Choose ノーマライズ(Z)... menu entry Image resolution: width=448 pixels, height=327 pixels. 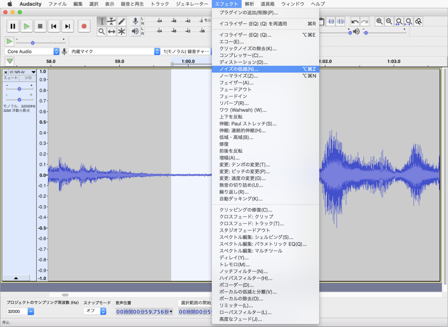click(x=265, y=76)
